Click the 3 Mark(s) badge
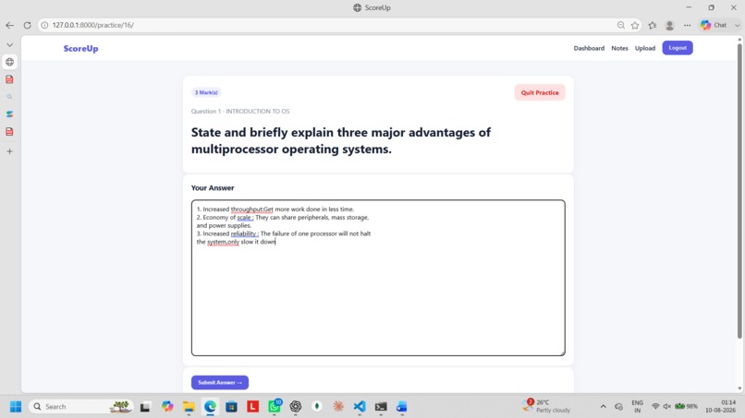 coord(206,92)
